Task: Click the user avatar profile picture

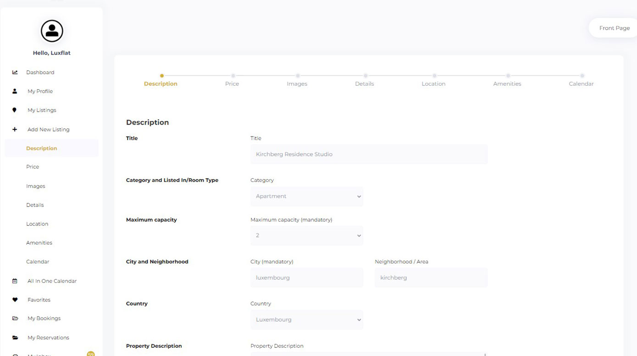Action: [x=52, y=31]
